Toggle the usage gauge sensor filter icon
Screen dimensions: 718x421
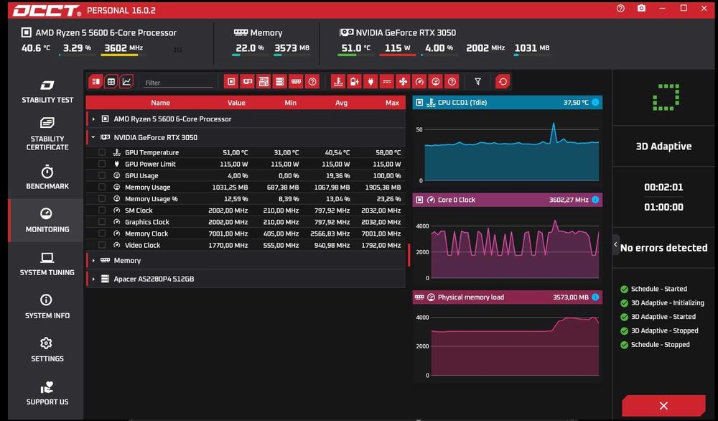[436, 82]
